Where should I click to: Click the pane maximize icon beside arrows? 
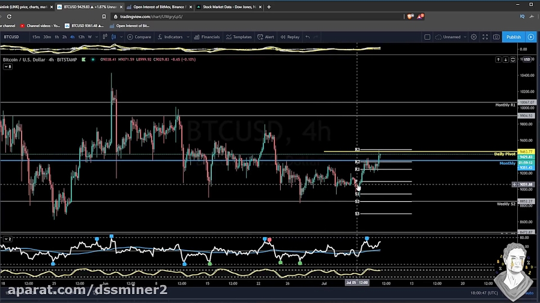tap(513, 60)
